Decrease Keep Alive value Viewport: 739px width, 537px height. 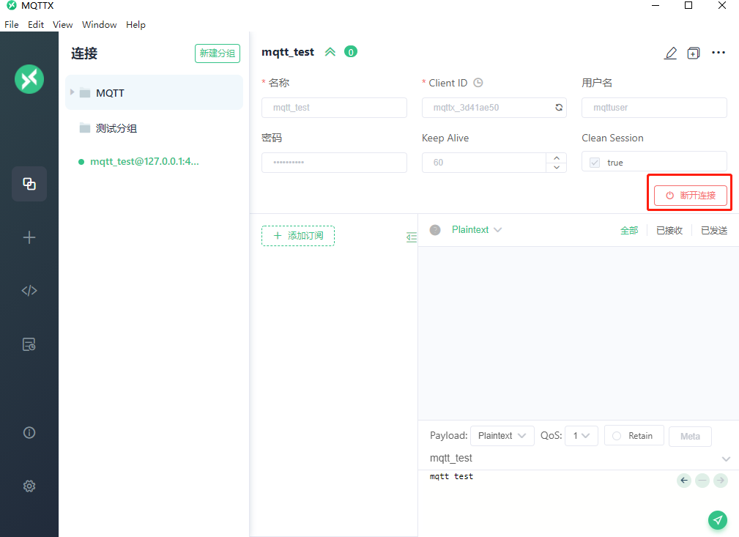click(x=557, y=167)
